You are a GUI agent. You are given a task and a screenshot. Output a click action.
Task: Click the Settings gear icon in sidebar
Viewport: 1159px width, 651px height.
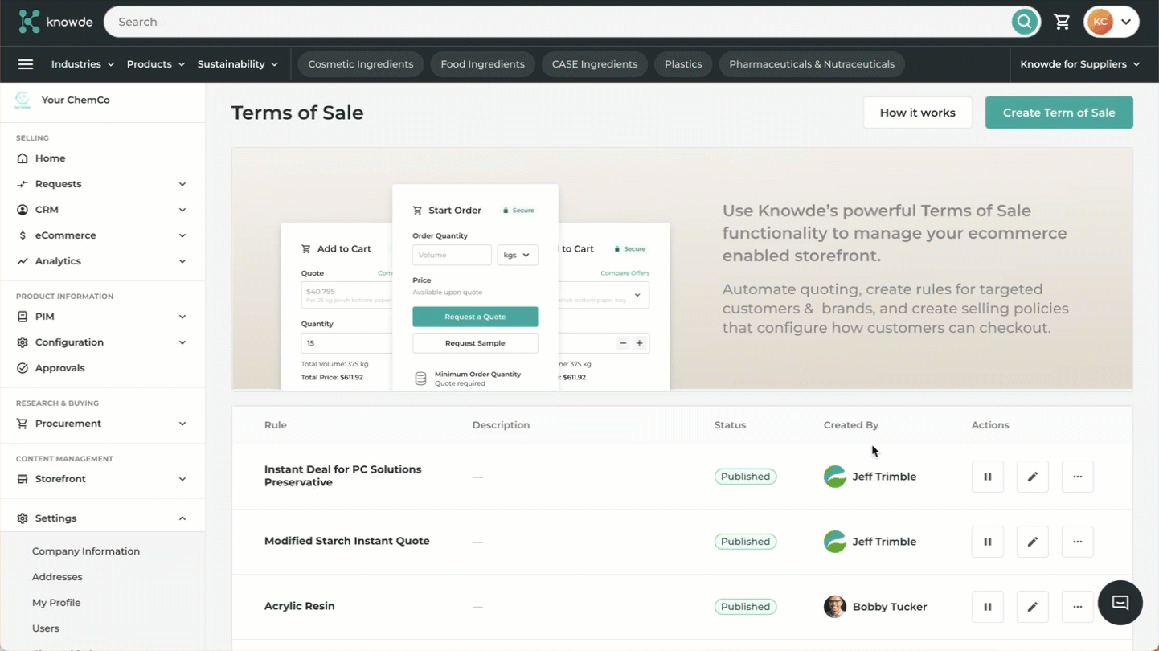(23, 518)
